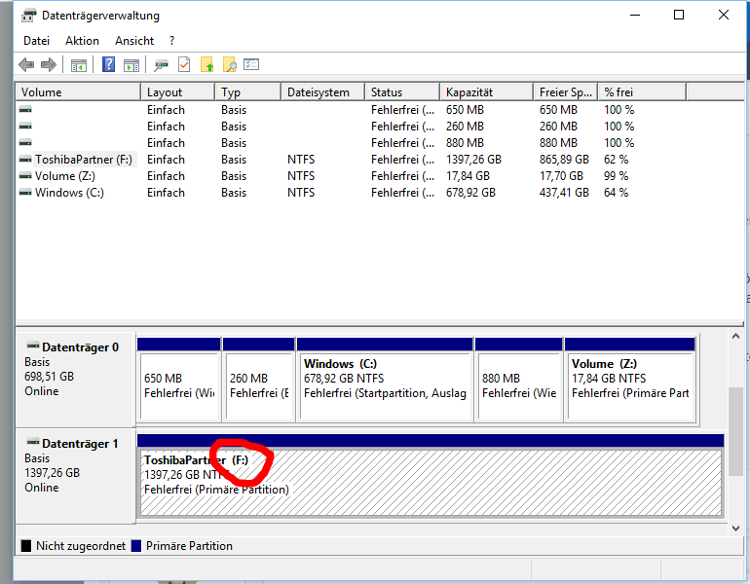Select Windows (C:) in the volume list

tap(69, 192)
